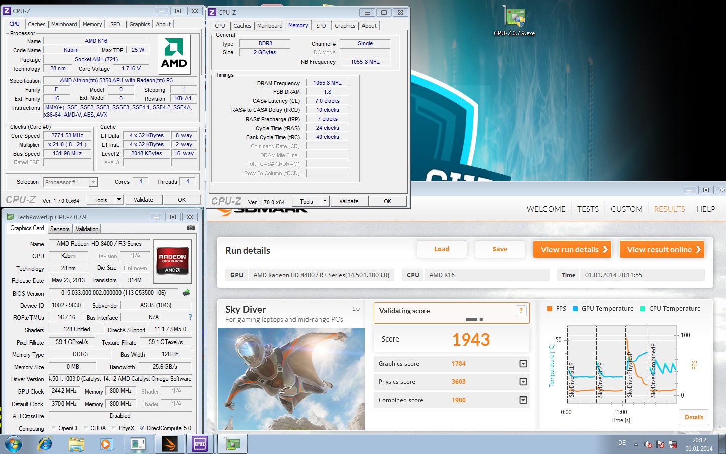Open SPD tab in Memory CPU-Z window
This screenshot has width=726, height=454.
coord(321,26)
